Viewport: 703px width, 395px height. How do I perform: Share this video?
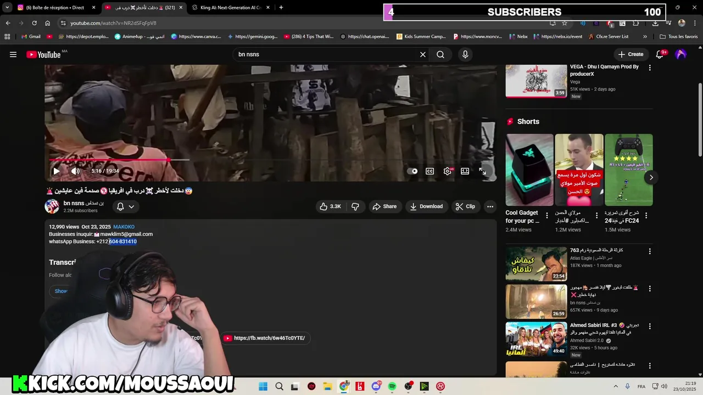click(384, 206)
